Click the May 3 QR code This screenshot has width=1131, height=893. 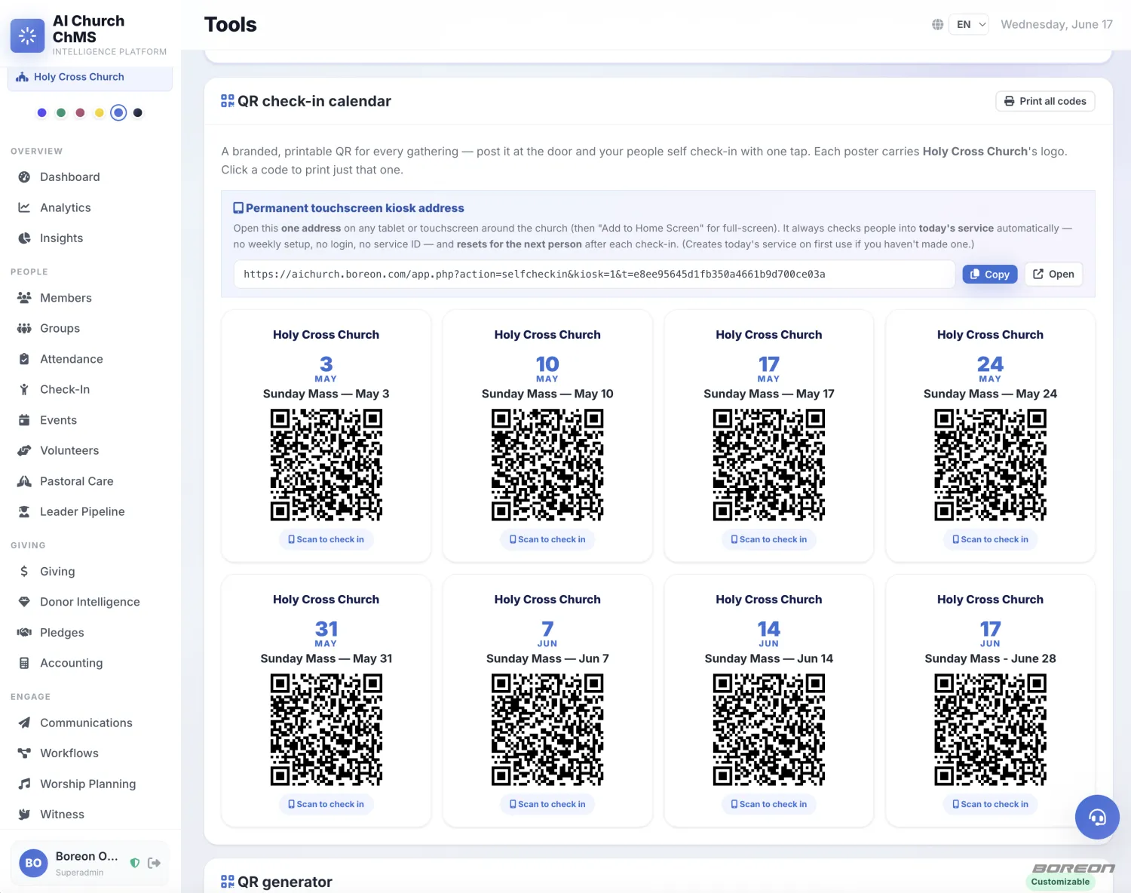(x=326, y=465)
